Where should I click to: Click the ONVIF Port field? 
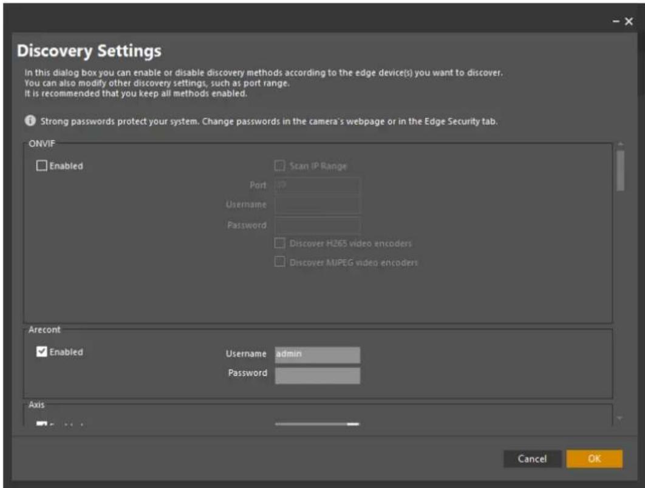[318, 185]
